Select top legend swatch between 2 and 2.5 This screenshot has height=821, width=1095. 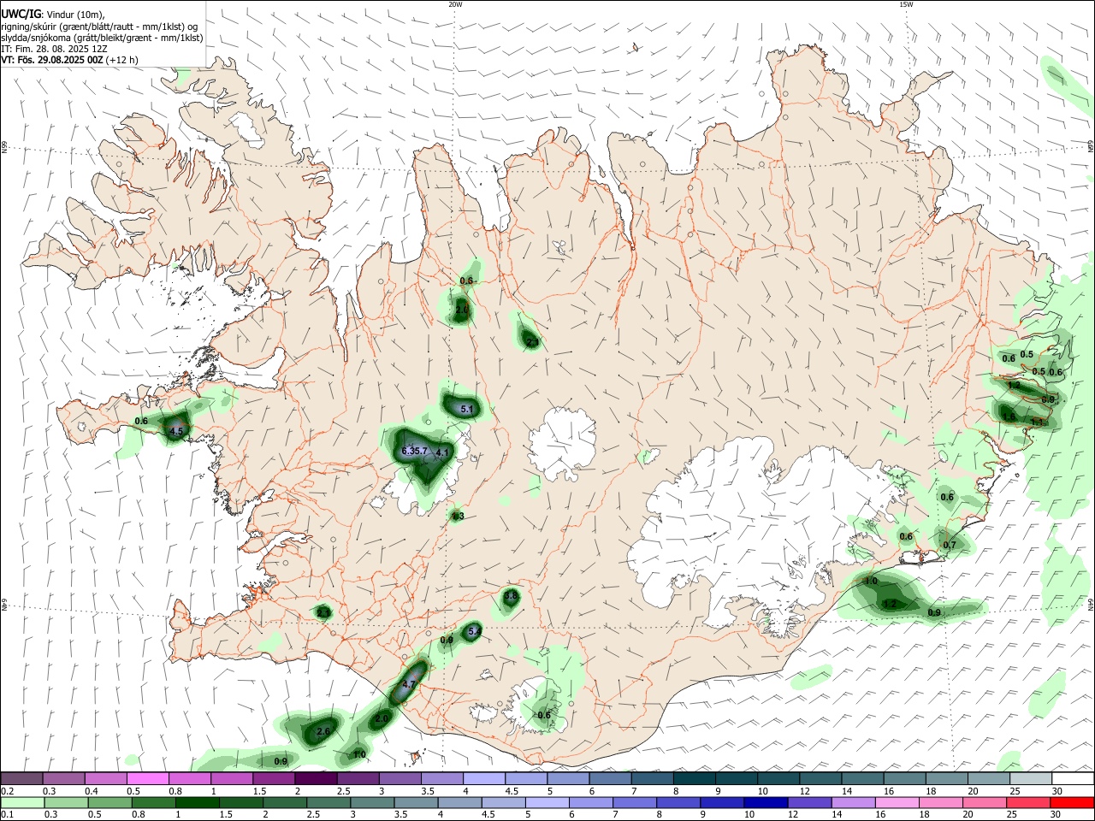[x=315, y=778]
